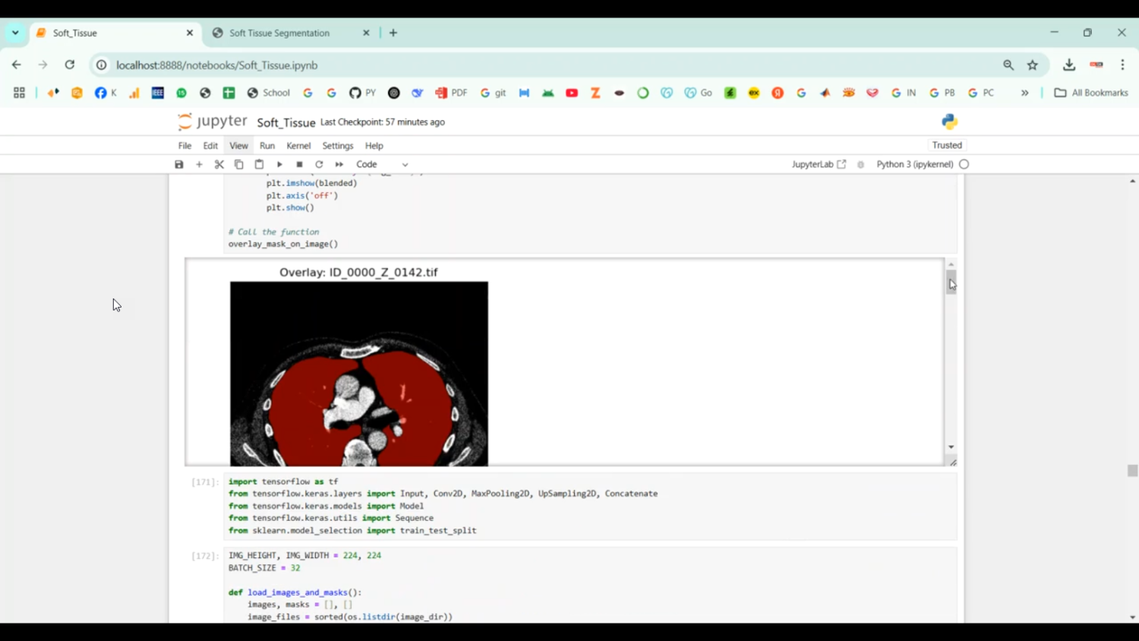1139x641 pixels.
Task: Open notebook in JupyterLab
Action: click(x=818, y=165)
